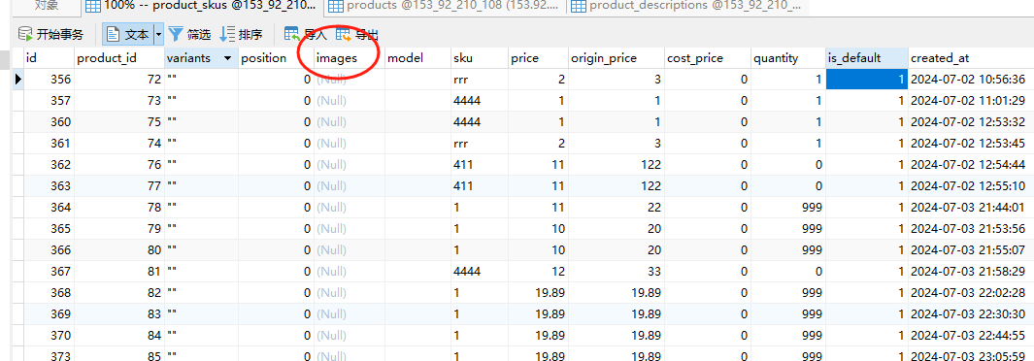1034x361 pixels.
Task: Select the product_id cell 80
Action: pos(119,250)
